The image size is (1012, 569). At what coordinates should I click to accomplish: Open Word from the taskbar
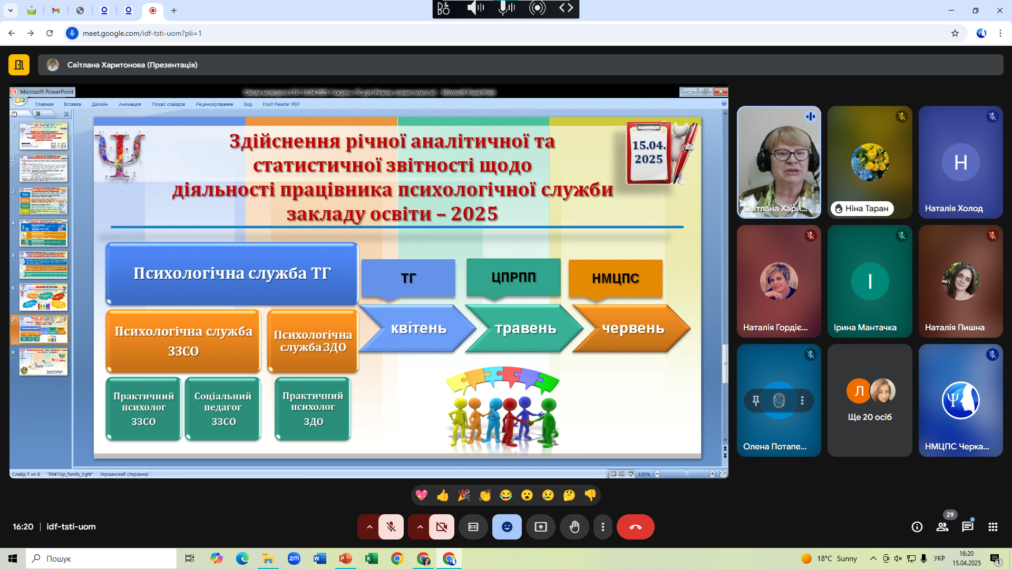[x=319, y=558]
